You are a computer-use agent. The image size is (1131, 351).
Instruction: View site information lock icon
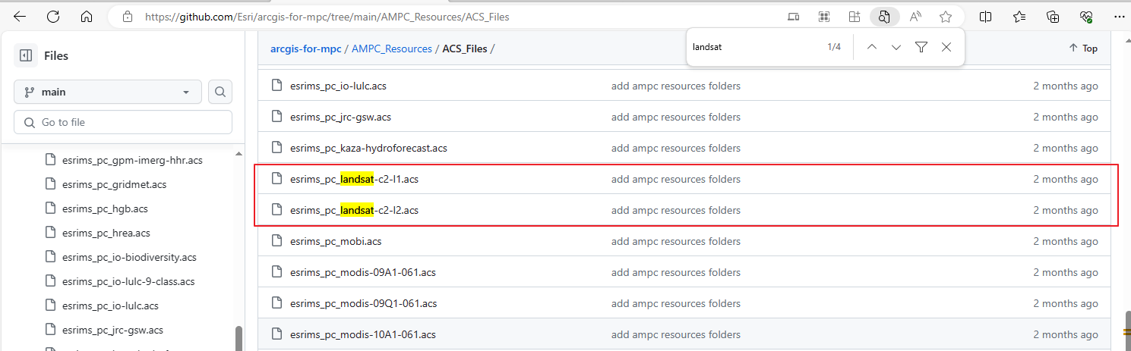point(128,16)
